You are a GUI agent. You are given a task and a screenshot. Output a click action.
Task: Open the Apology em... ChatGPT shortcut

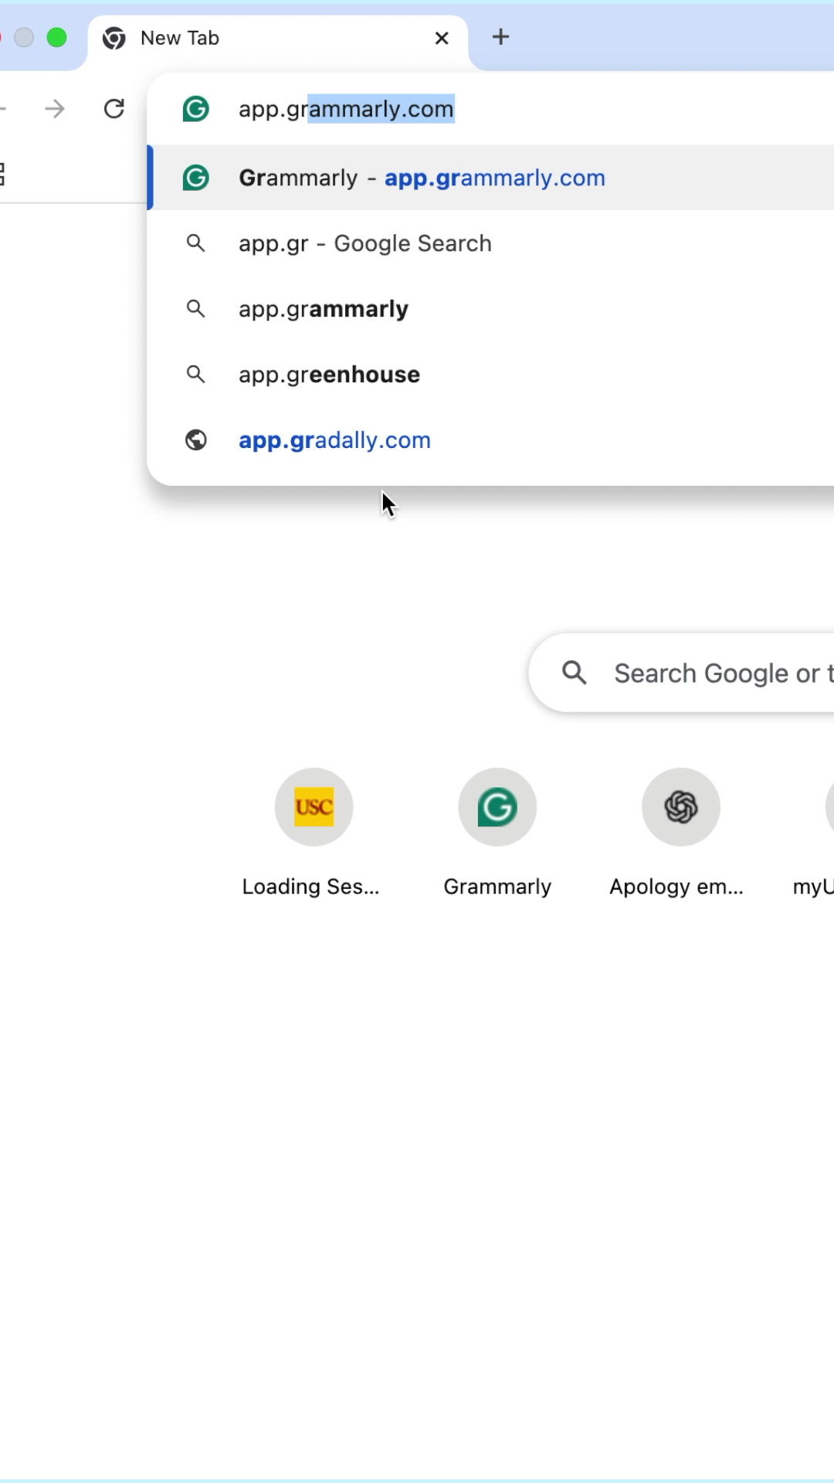[x=680, y=808]
